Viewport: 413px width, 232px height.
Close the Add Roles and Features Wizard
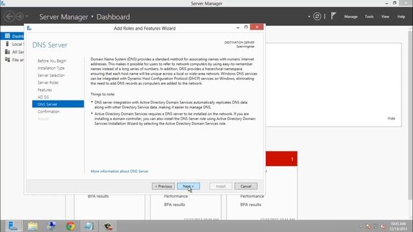click(x=257, y=27)
